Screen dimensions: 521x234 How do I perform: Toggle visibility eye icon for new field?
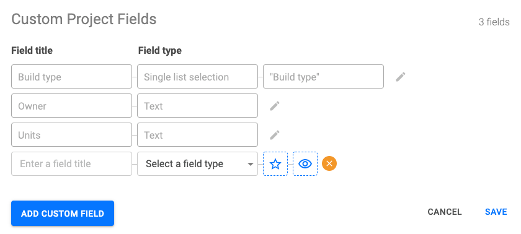pos(305,163)
